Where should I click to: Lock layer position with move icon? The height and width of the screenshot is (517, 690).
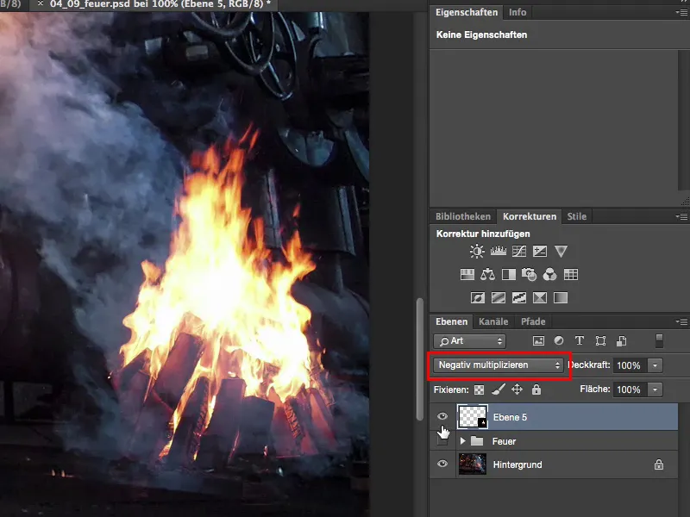[x=517, y=389]
